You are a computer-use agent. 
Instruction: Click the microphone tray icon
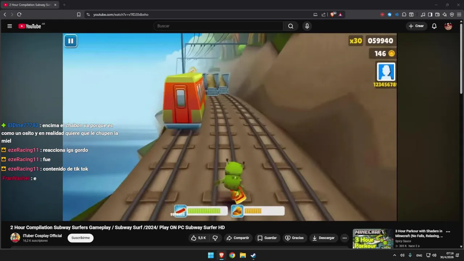click(410, 255)
